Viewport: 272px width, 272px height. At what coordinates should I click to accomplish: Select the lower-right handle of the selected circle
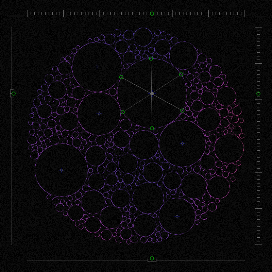point(182,111)
